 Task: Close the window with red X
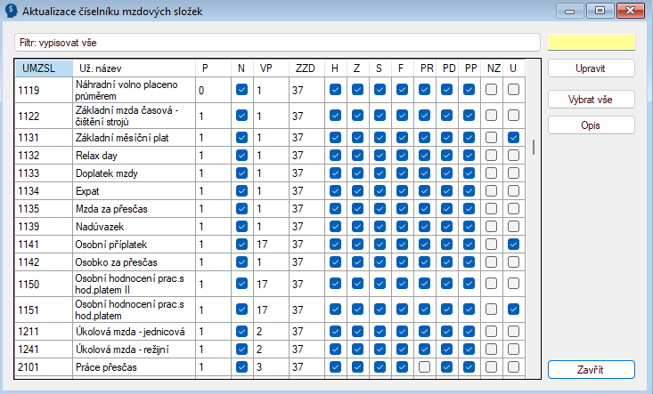coord(631,11)
